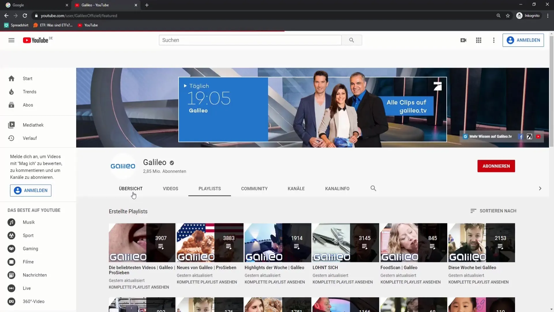Screen dimensions: 554x312
Task: Click the channel search magnifier icon
Action: click(x=373, y=188)
